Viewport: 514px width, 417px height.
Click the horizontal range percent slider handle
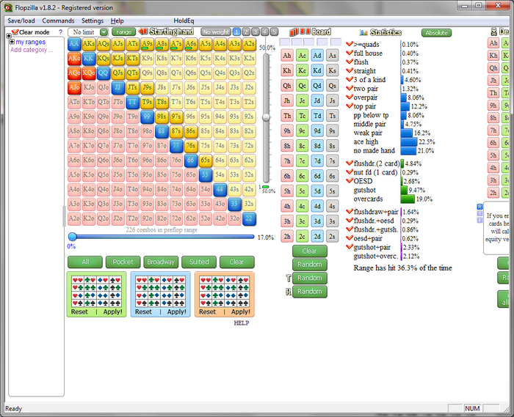pyautogui.click(x=73, y=237)
